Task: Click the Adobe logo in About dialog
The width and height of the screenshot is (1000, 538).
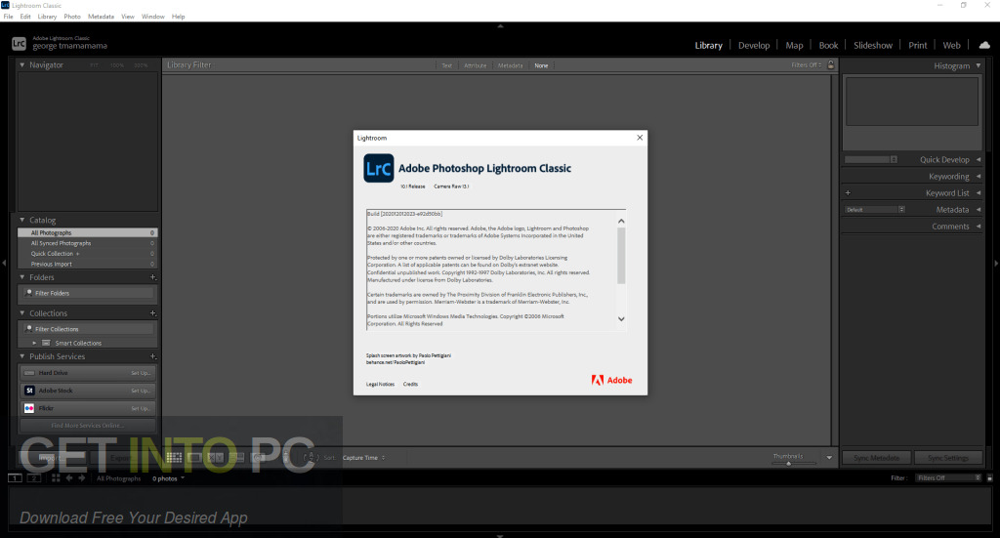Action: coord(611,380)
